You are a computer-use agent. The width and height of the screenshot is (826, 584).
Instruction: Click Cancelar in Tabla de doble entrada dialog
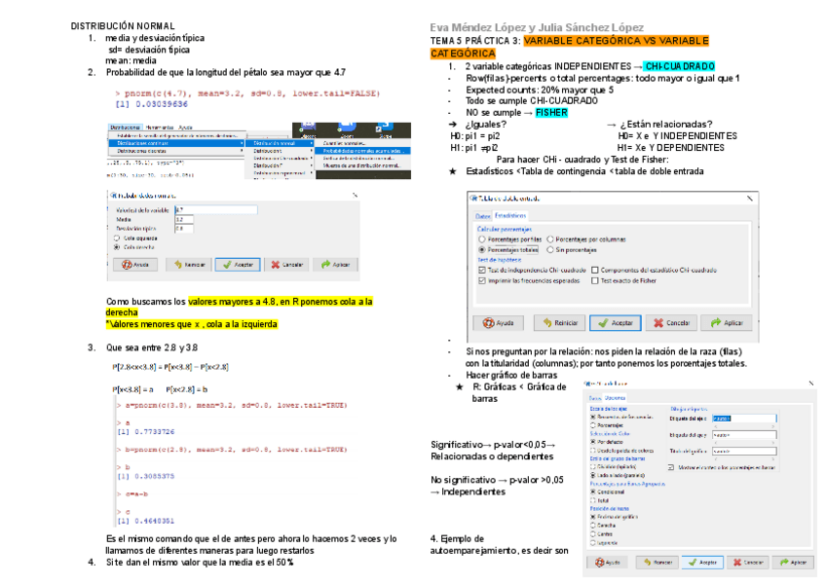(671, 323)
